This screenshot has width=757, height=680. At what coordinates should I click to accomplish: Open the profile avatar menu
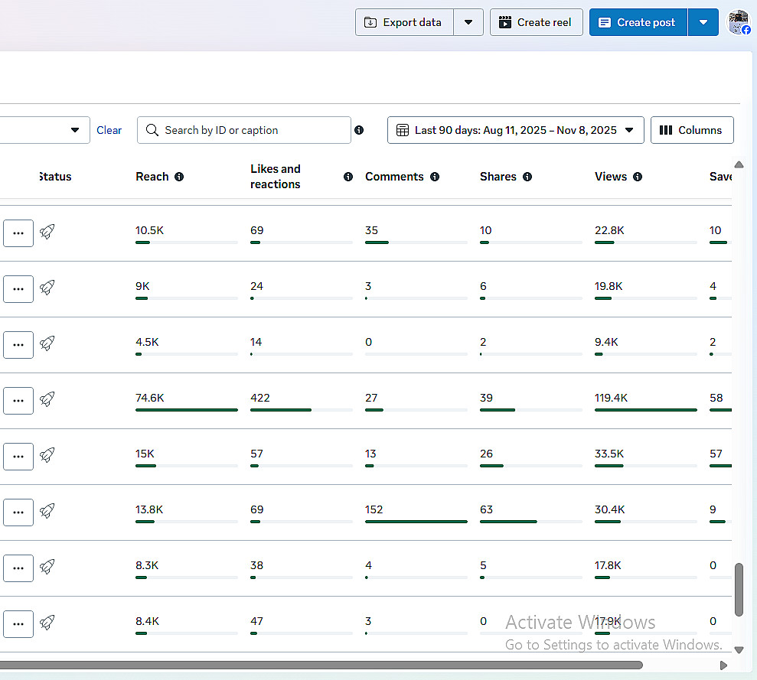(739, 22)
